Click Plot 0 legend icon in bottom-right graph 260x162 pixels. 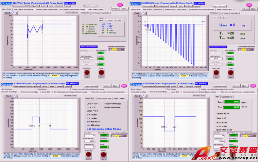(x=143, y=96)
